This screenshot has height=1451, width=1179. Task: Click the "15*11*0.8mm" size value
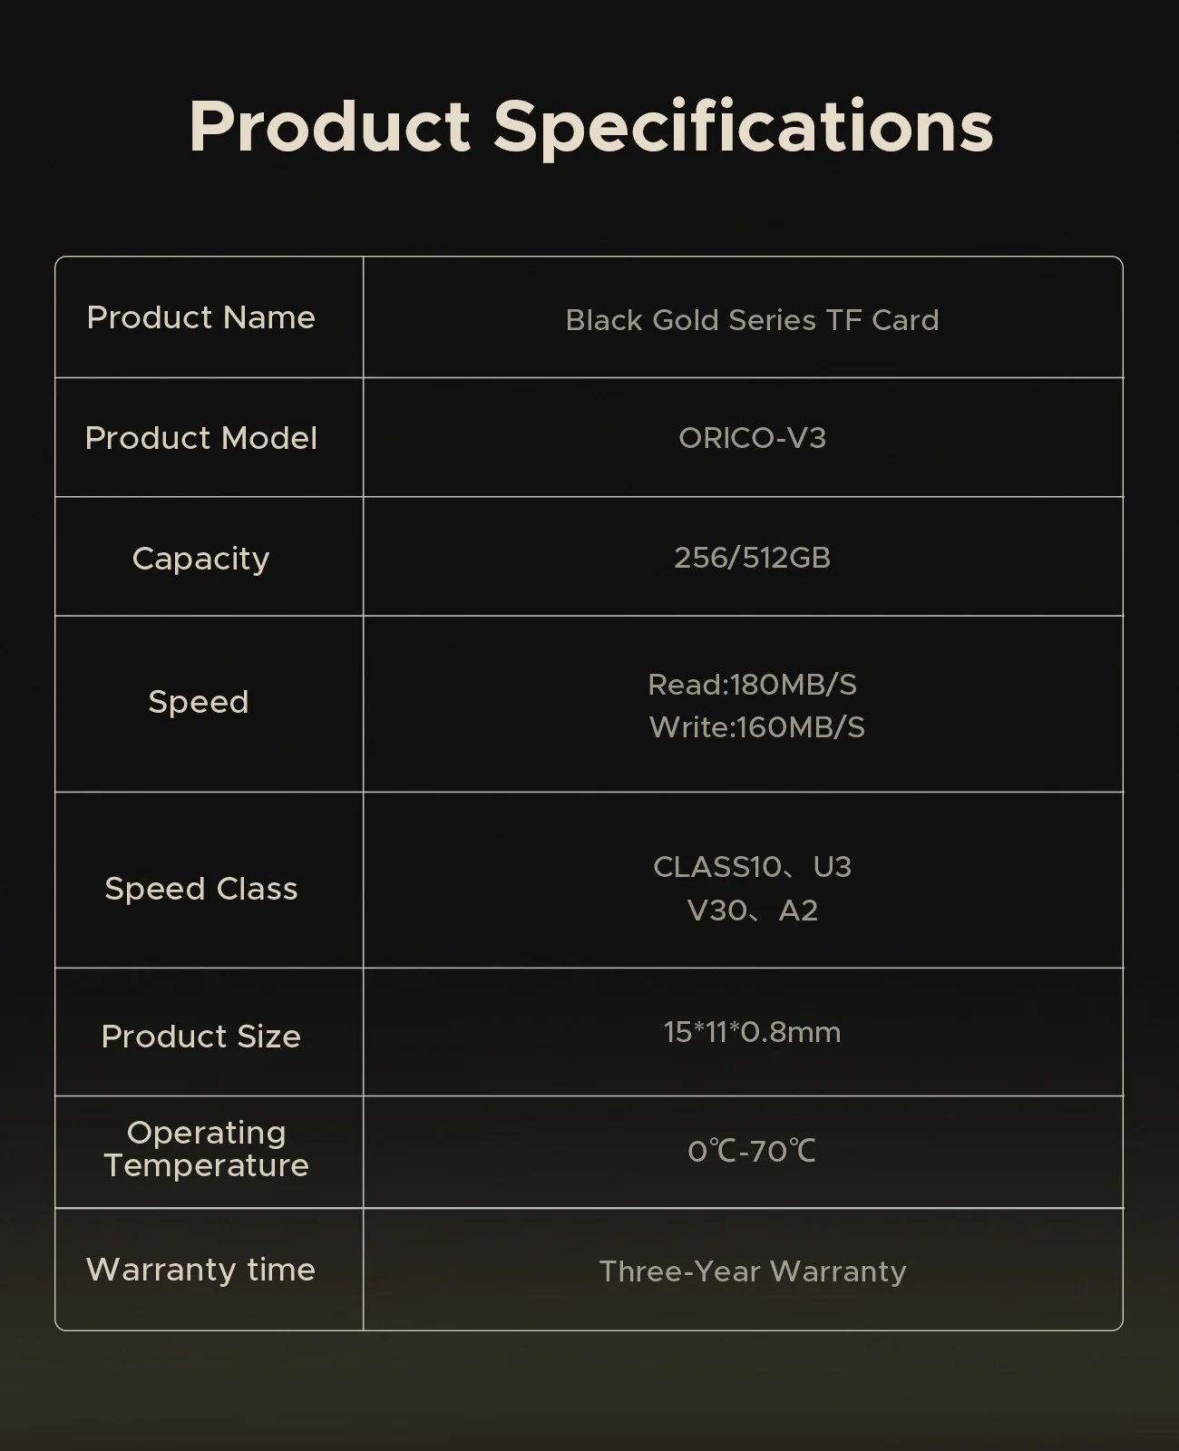pos(752,1032)
